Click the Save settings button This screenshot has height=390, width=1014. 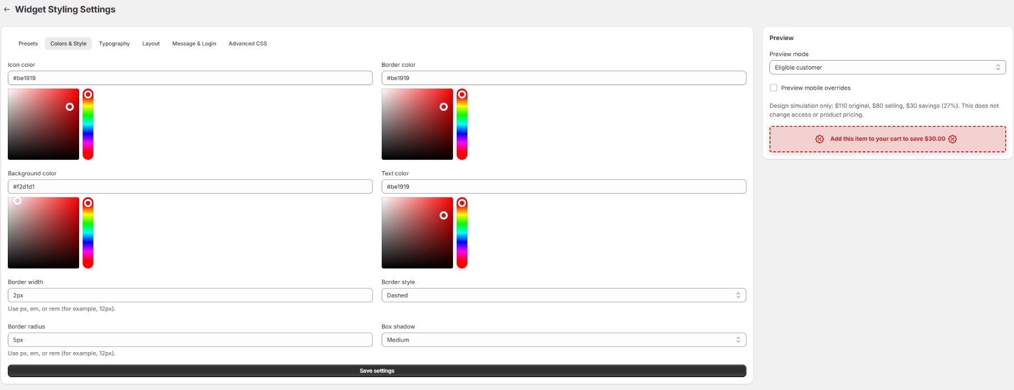pyautogui.click(x=377, y=371)
